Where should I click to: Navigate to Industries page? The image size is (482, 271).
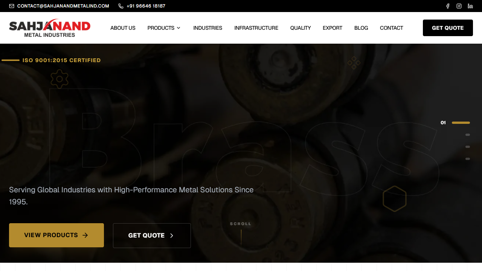pos(207,28)
